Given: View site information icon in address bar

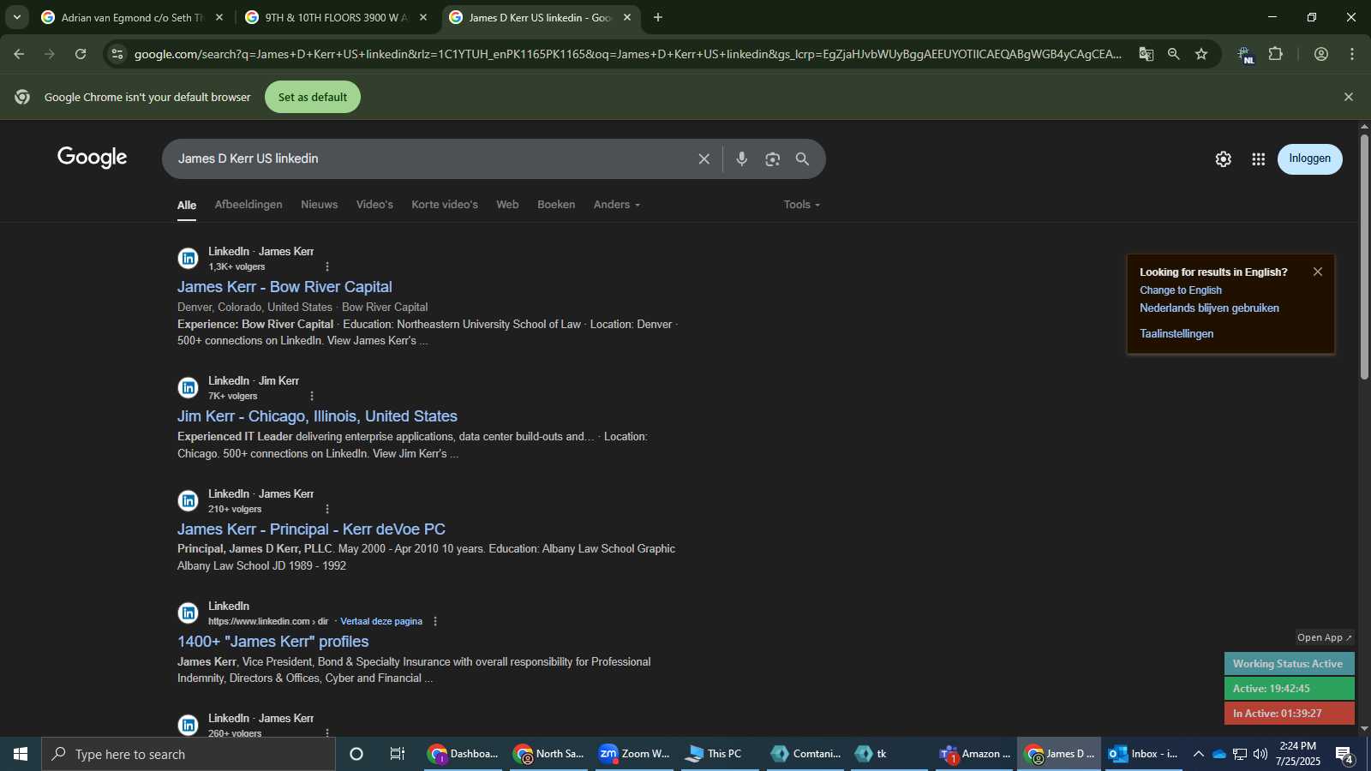Looking at the screenshot, I should (x=117, y=54).
